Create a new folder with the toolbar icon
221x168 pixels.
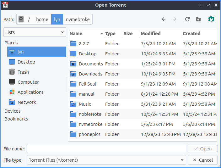(198, 19)
